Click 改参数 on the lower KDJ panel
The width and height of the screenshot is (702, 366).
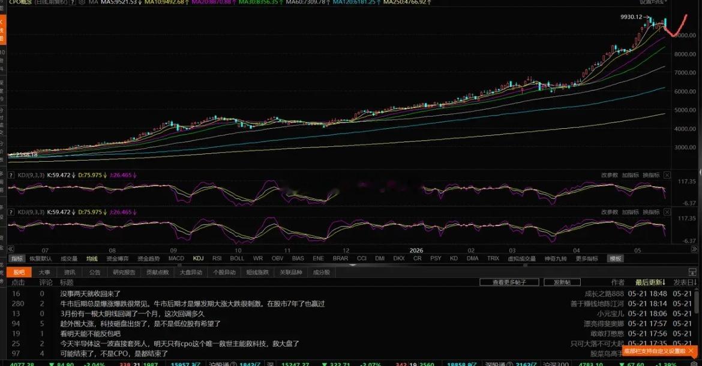610,212
